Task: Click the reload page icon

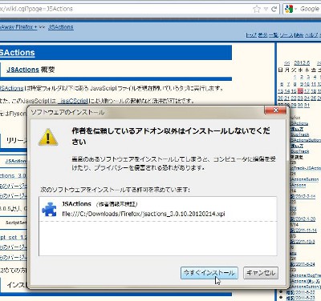Action: click(274, 9)
